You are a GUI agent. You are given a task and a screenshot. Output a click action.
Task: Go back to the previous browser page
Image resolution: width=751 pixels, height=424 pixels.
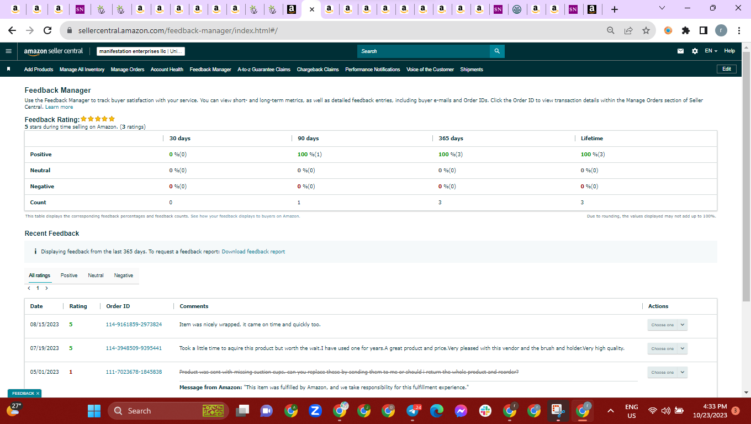pos(12,30)
